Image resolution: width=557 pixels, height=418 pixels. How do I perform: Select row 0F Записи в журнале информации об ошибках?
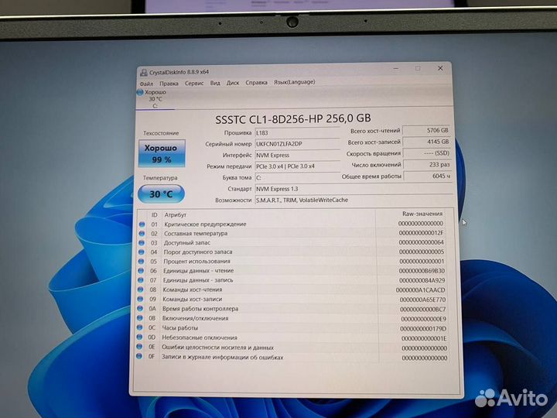coord(292,357)
